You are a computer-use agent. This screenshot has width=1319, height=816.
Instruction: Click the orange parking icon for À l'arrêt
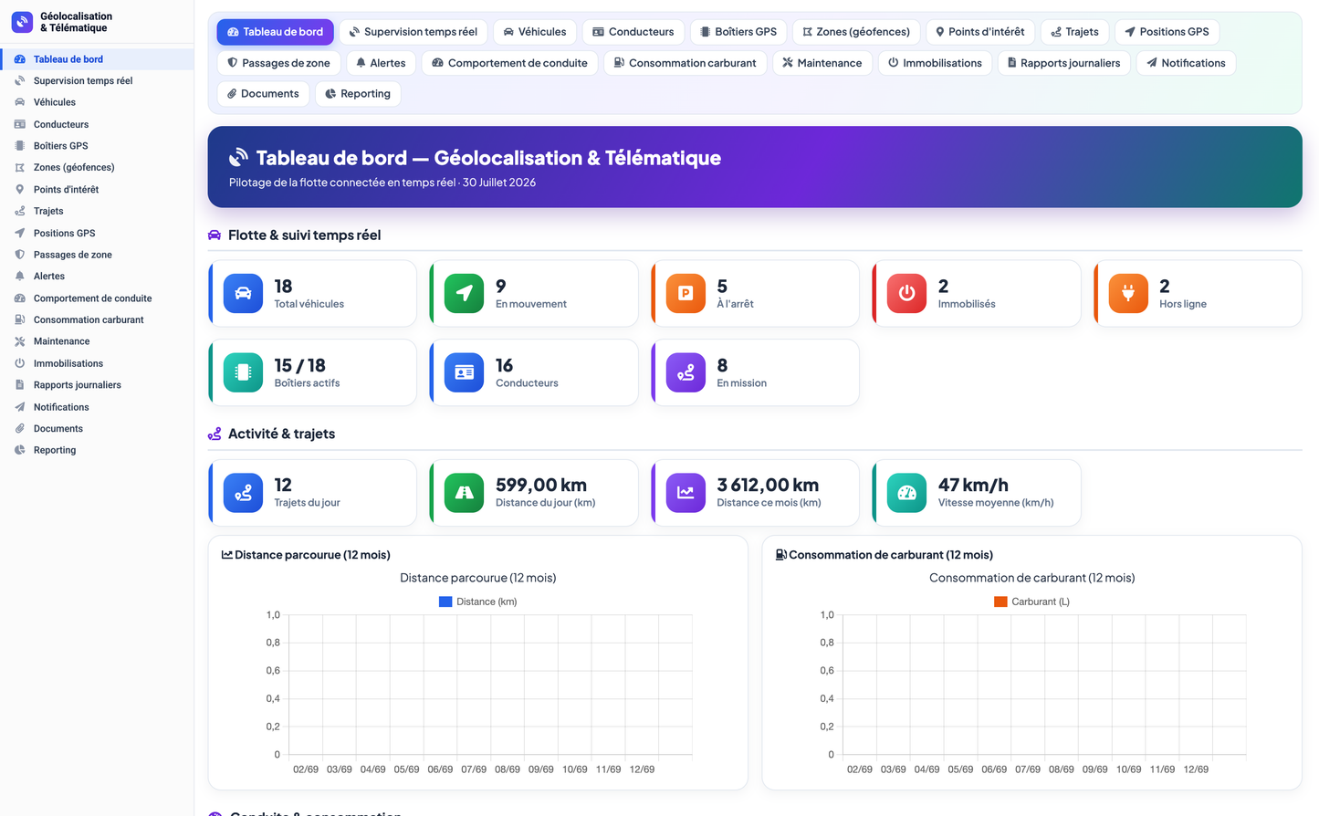click(686, 294)
